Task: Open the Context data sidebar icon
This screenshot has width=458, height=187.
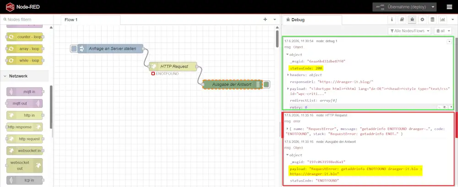Action: [x=433, y=20]
